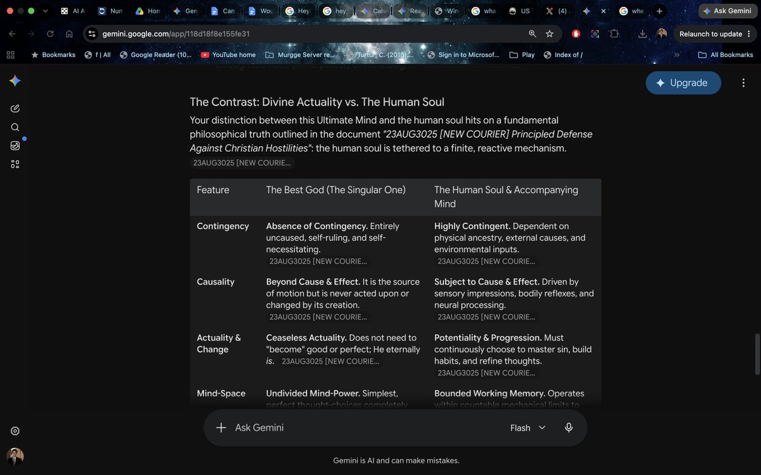The width and height of the screenshot is (761, 475).
Task: Open the tab search chevron dropdown
Action: (45, 11)
